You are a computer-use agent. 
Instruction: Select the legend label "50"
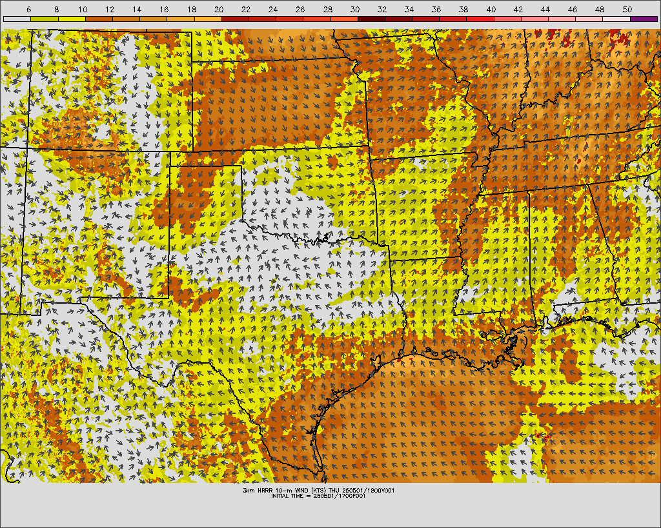(627, 9)
